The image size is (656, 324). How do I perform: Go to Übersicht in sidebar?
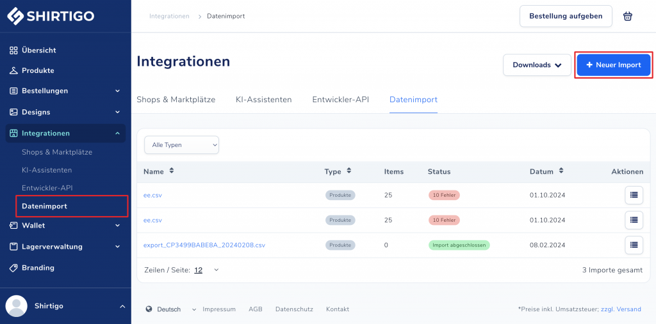(x=39, y=50)
